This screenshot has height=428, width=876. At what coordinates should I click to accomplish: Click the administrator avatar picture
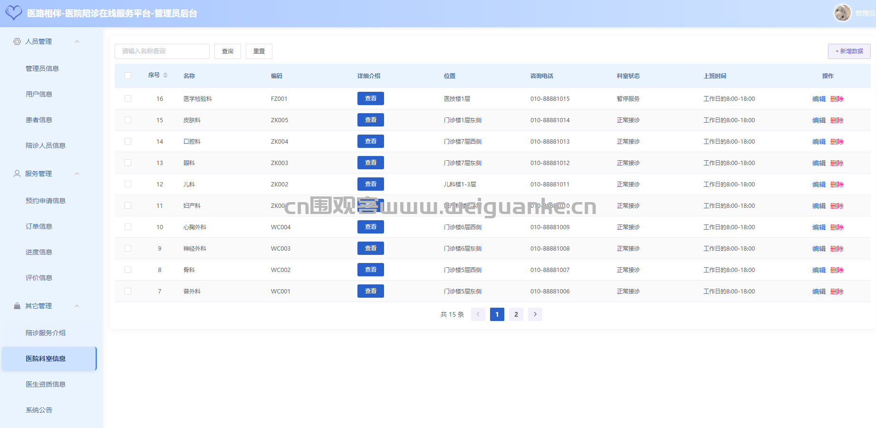(842, 13)
